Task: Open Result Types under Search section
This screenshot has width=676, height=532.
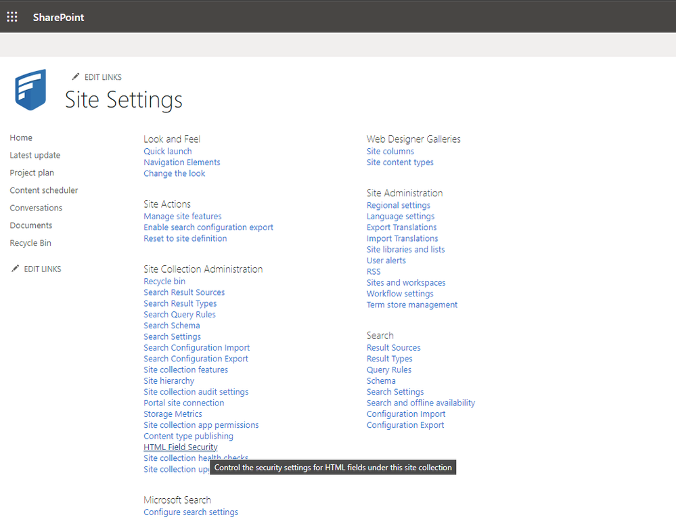Action: point(390,359)
